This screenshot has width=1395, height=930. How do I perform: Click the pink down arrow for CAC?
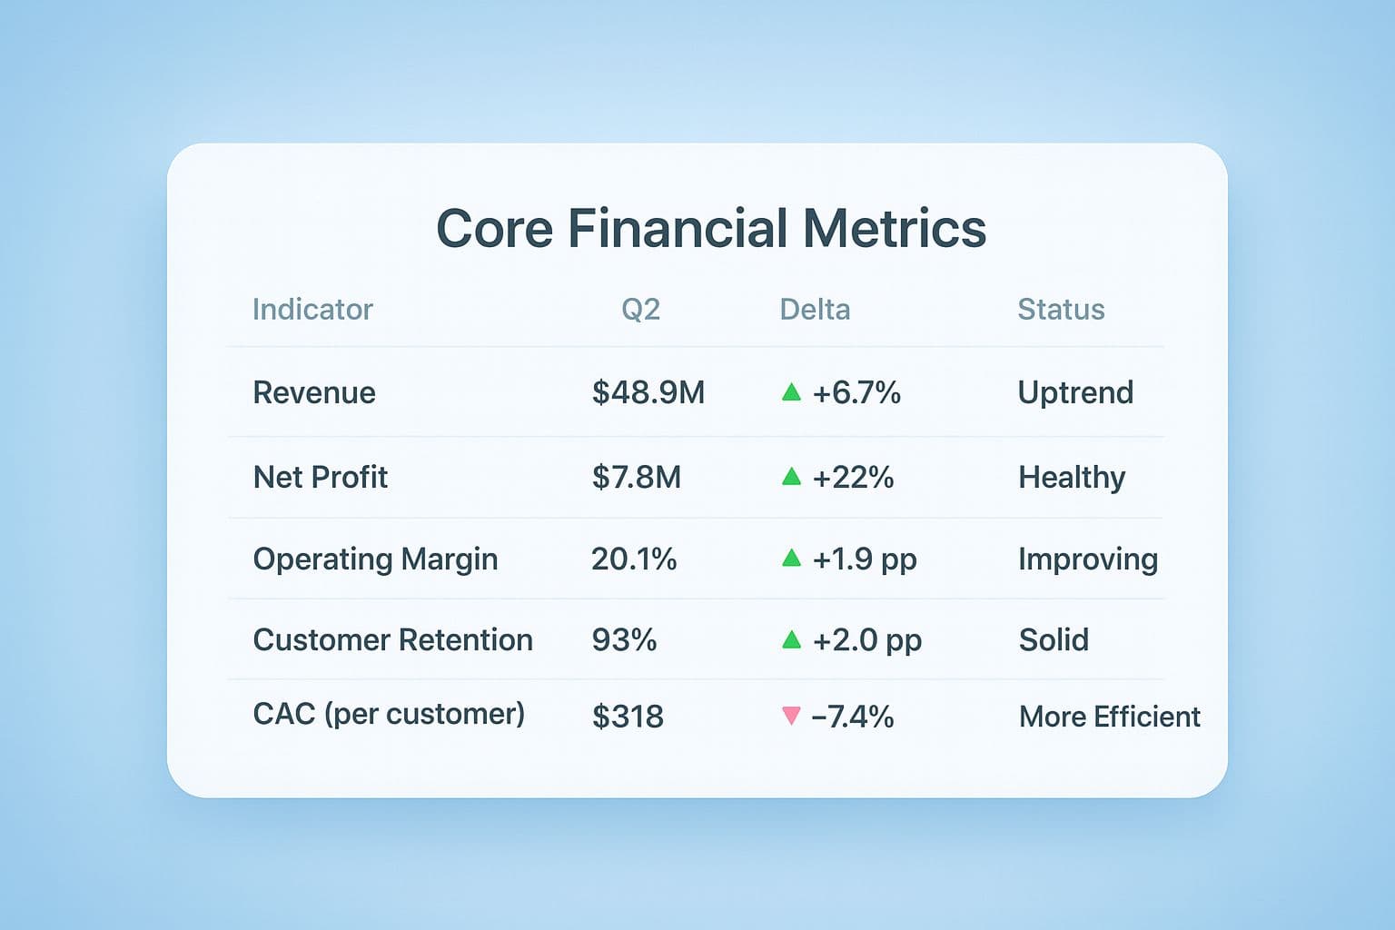coord(791,717)
